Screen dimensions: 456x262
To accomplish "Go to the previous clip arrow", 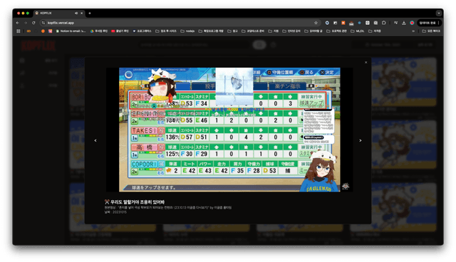I will coord(95,140).
